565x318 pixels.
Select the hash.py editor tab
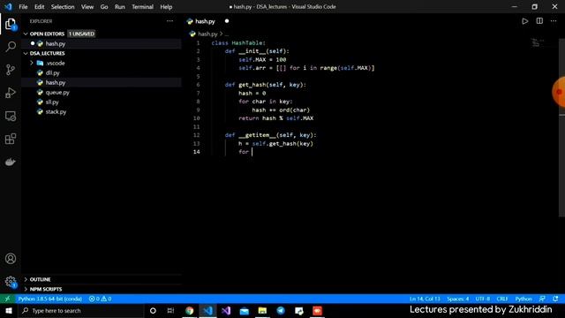coord(205,21)
